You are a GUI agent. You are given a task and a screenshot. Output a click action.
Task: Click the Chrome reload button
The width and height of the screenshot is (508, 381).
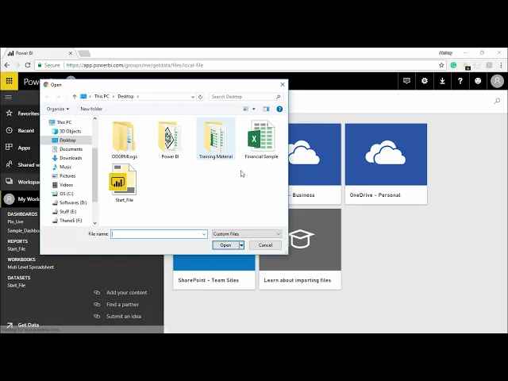coord(28,65)
